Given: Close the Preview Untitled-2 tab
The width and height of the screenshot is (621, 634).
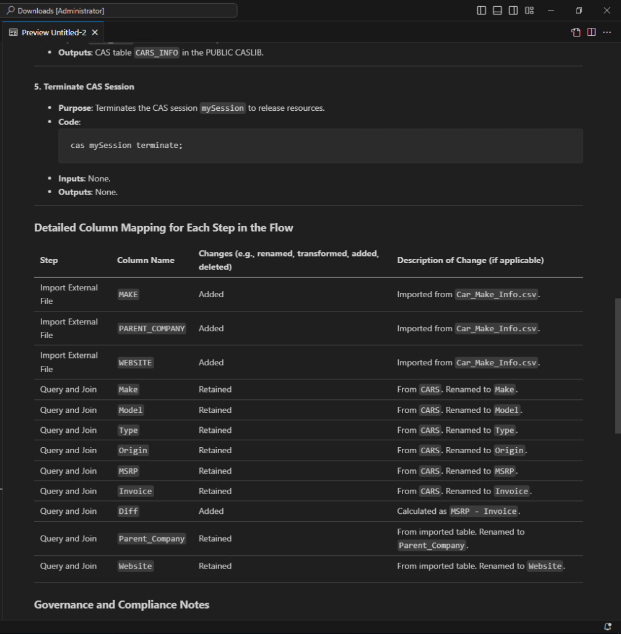Looking at the screenshot, I should click(x=95, y=32).
